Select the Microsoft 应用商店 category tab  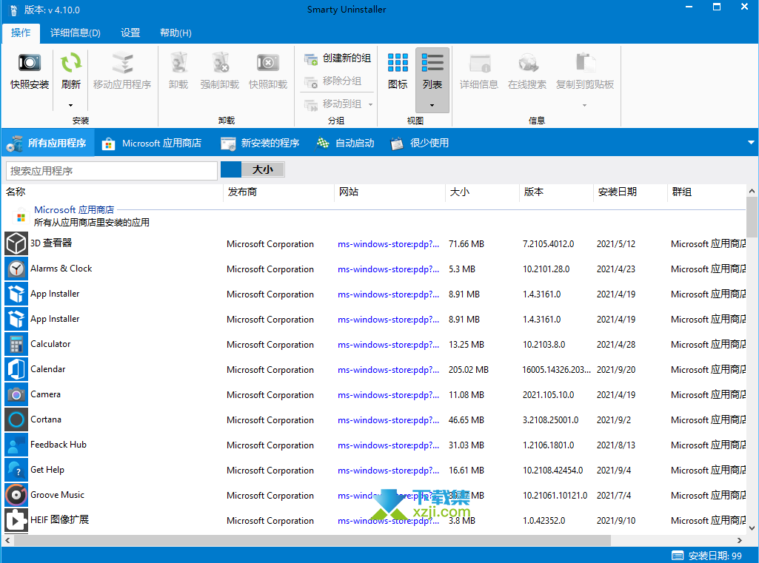[152, 143]
